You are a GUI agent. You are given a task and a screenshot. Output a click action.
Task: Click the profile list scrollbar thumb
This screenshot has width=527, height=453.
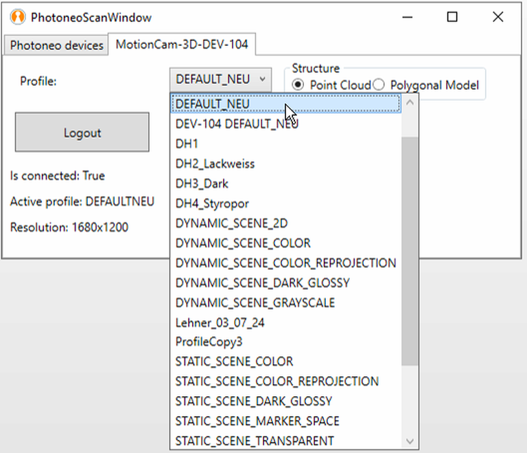click(410, 251)
